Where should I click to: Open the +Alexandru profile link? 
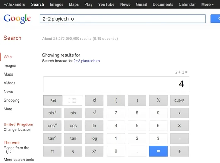14,4
